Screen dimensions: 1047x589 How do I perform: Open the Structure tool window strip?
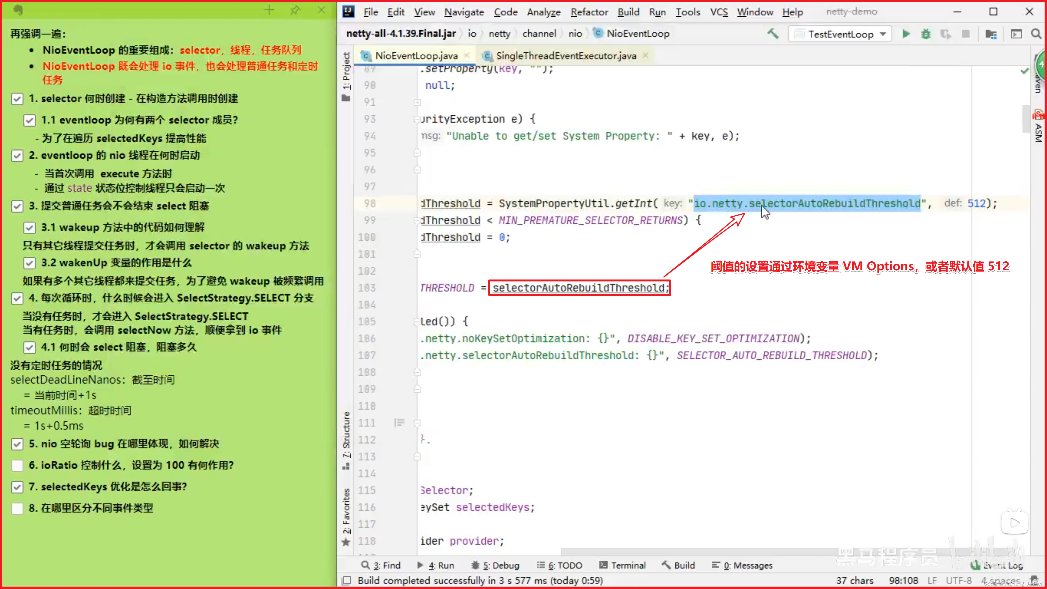click(346, 441)
